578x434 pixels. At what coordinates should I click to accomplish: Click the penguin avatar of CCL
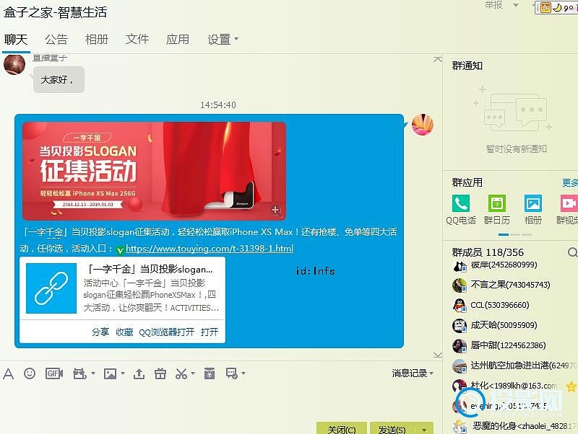pos(460,305)
